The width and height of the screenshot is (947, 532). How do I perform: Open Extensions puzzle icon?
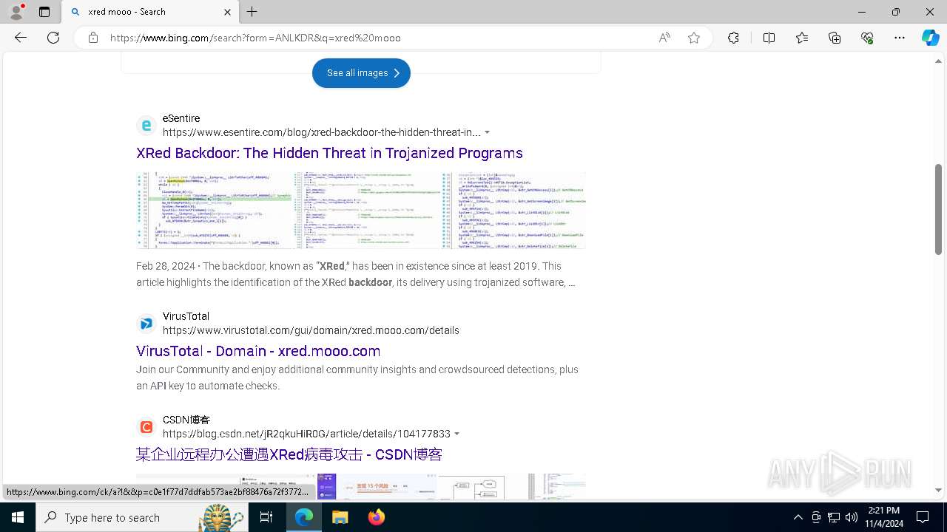pos(733,38)
